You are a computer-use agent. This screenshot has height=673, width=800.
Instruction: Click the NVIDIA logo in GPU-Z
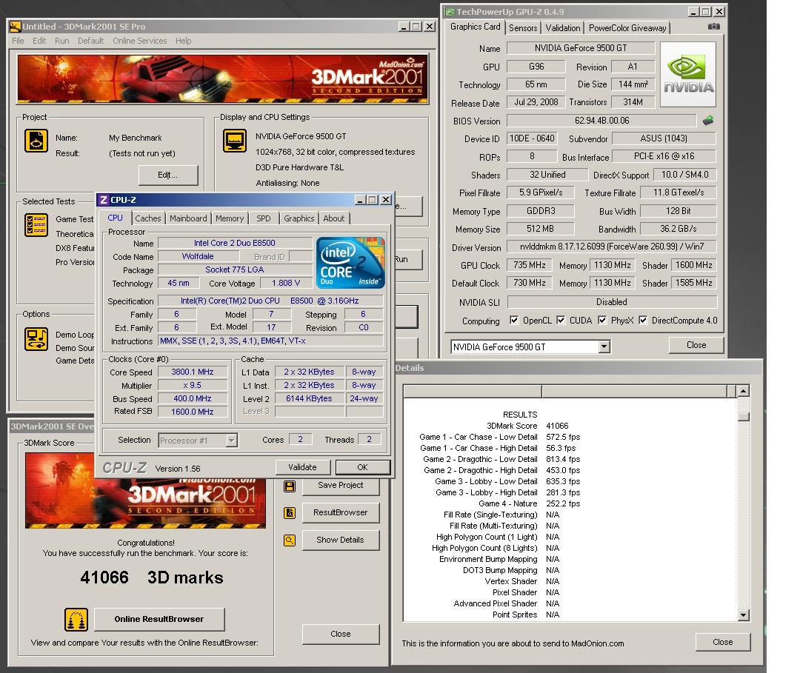click(x=688, y=75)
